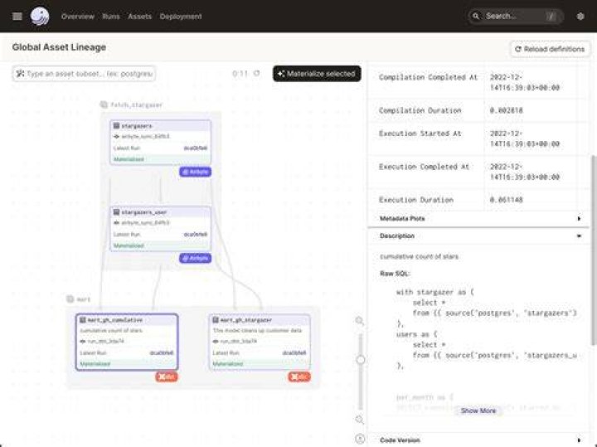Click the 'Execution Completed At' label
The width and height of the screenshot is (597, 447).
click(424, 167)
